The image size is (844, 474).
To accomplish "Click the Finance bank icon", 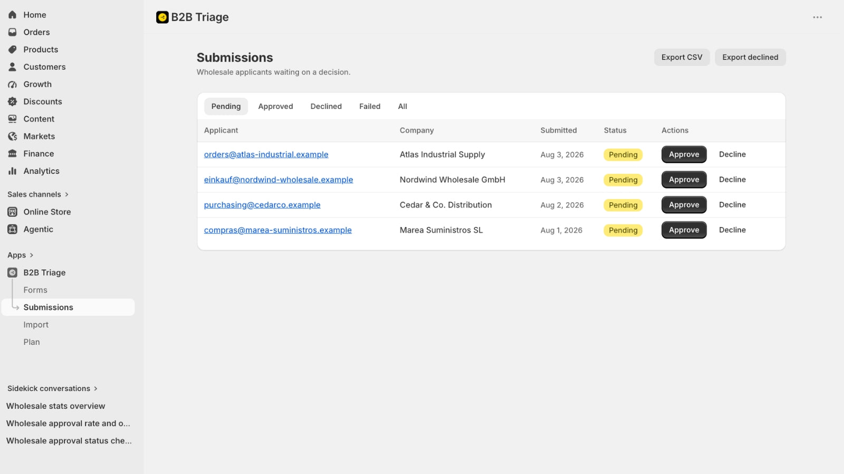I will pyautogui.click(x=12, y=154).
